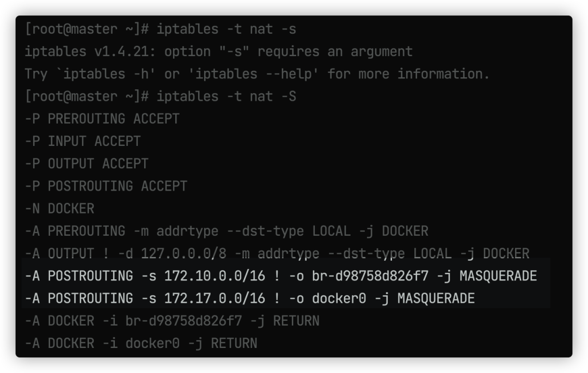588x373 pixels.
Task: Click the highlighted 172.17.0.0/16 docker0 MASQUERADE rule
Action: (250, 299)
